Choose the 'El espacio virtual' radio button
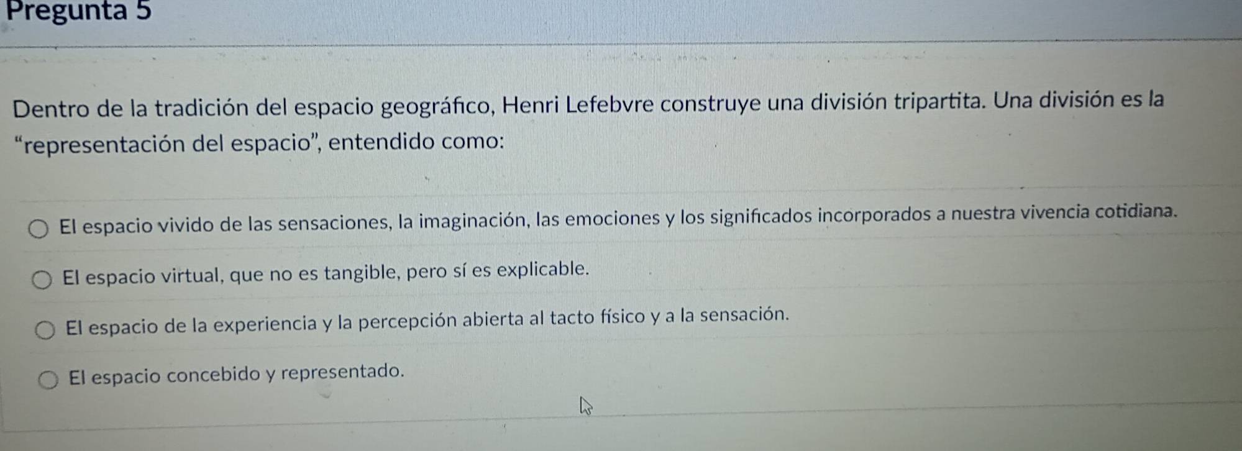1242x451 pixels. coord(42,280)
